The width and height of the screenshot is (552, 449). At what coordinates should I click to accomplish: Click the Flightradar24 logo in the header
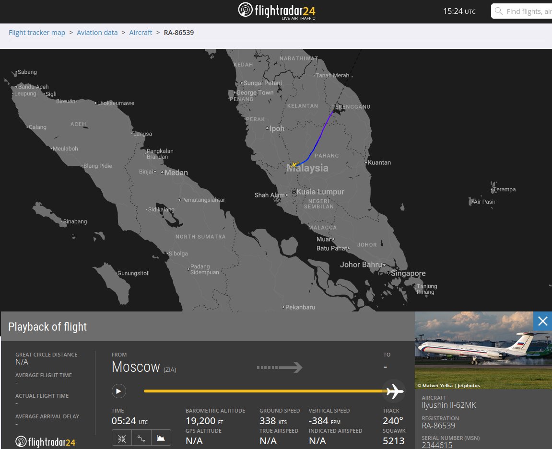[x=277, y=11]
